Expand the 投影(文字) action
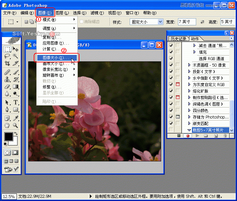This screenshot has width=237, height=201. click(189, 71)
